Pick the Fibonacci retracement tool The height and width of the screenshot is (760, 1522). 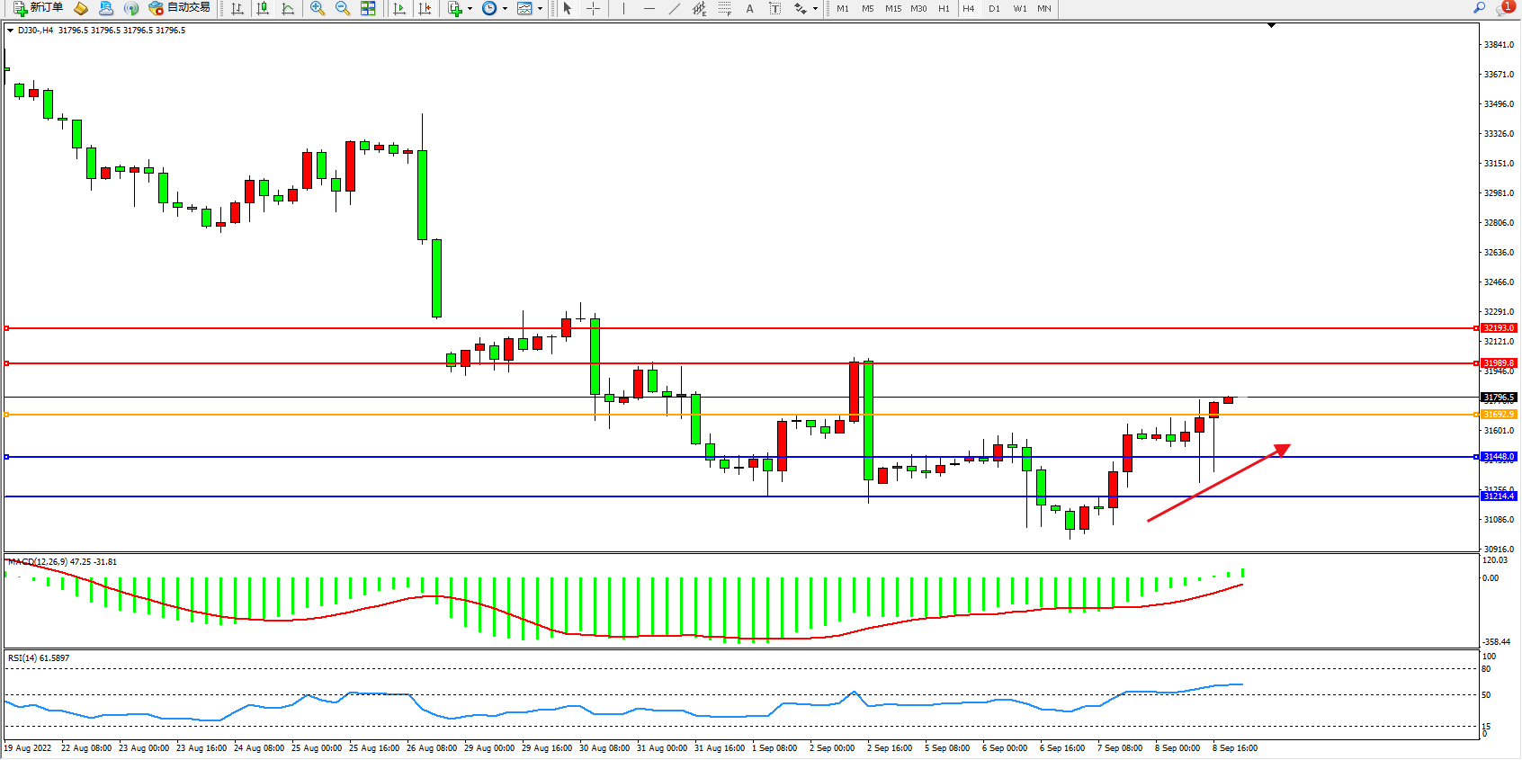(x=725, y=8)
